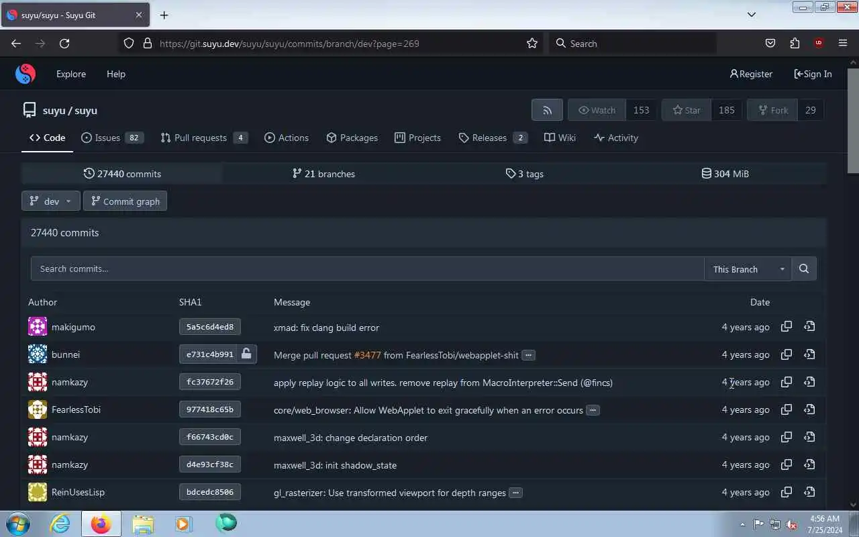The width and height of the screenshot is (859, 537).
Task: Open the Pull requests tab
Action: (204, 138)
